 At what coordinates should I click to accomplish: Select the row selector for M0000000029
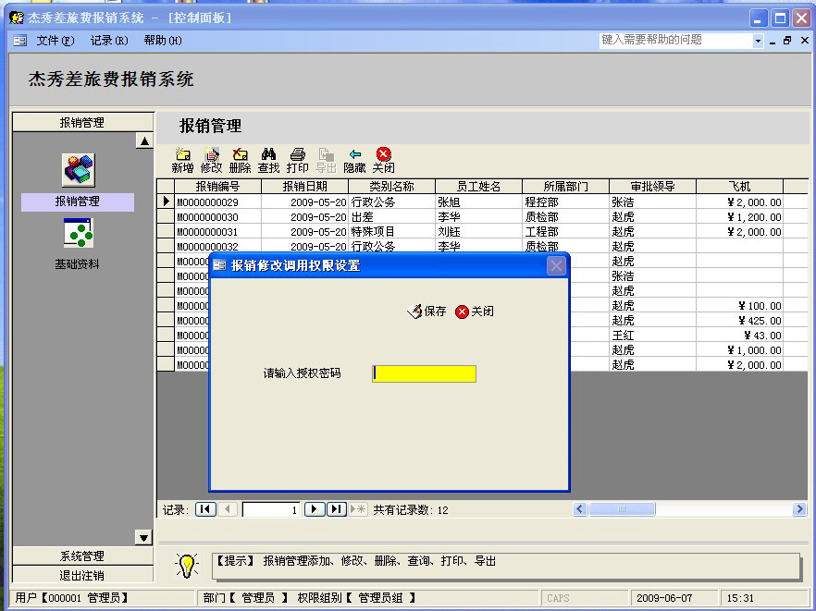166,202
